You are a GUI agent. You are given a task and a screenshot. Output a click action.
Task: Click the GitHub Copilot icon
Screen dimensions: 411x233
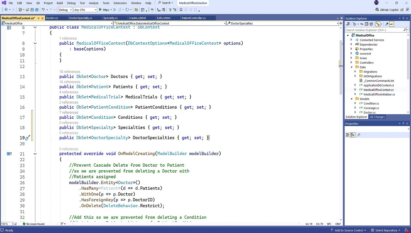[377, 10]
